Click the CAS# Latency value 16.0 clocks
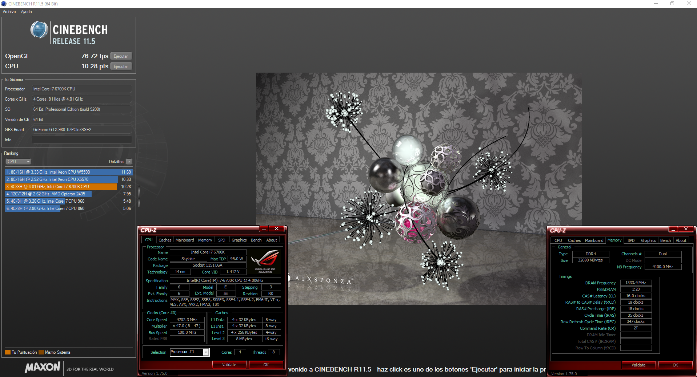This screenshot has width=697, height=377. 636,296
